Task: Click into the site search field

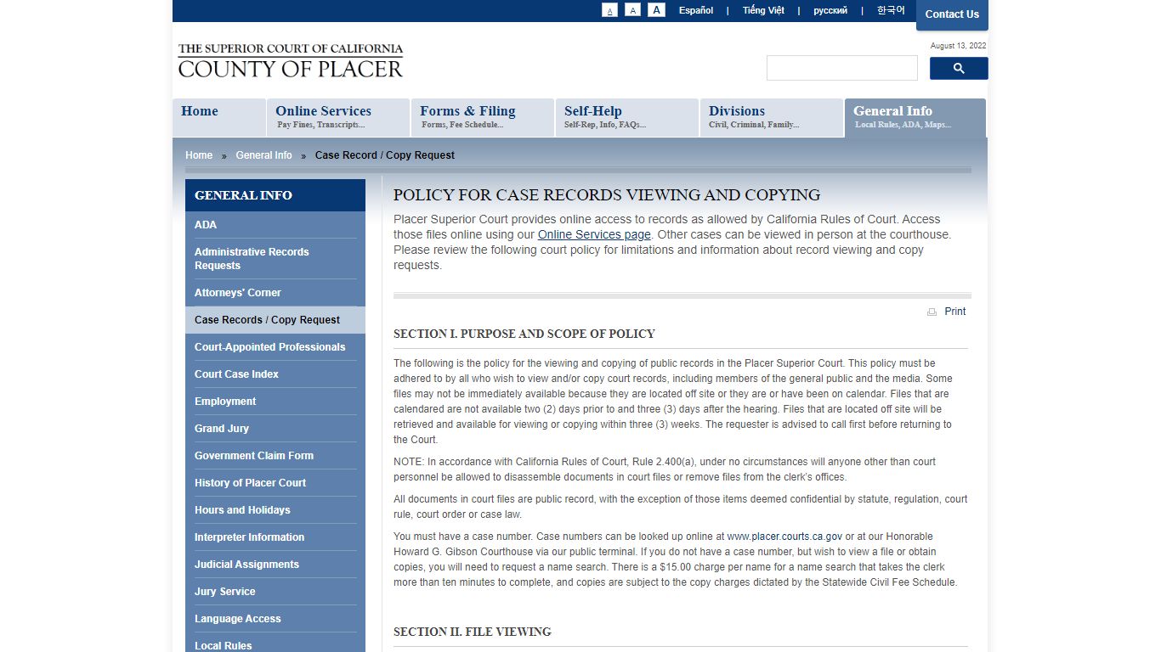Action: coord(842,68)
